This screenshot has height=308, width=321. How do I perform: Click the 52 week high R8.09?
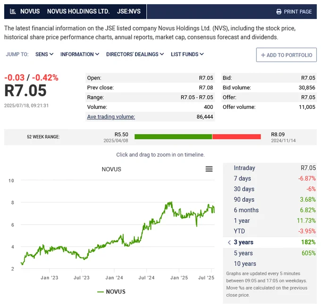(278, 134)
